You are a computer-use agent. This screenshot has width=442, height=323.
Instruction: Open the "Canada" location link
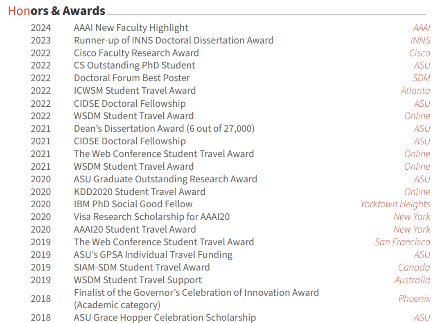pyautogui.click(x=414, y=267)
